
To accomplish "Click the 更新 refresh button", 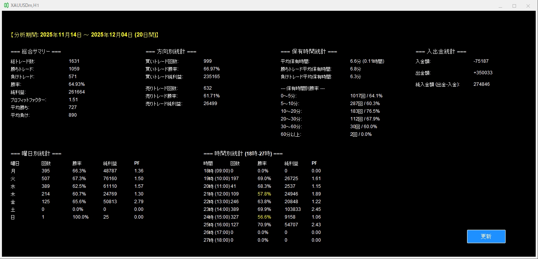I will point(486,236).
